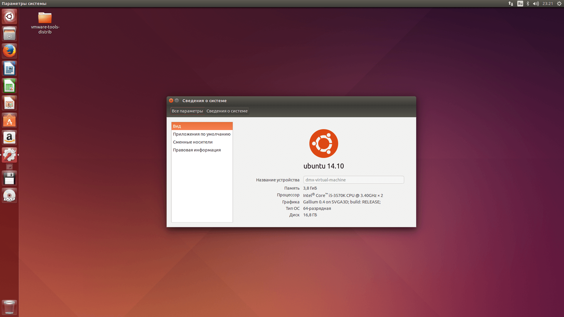Screen dimensions: 564x317
Task: Select the Вид sidebar item
Action: [x=202, y=126]
